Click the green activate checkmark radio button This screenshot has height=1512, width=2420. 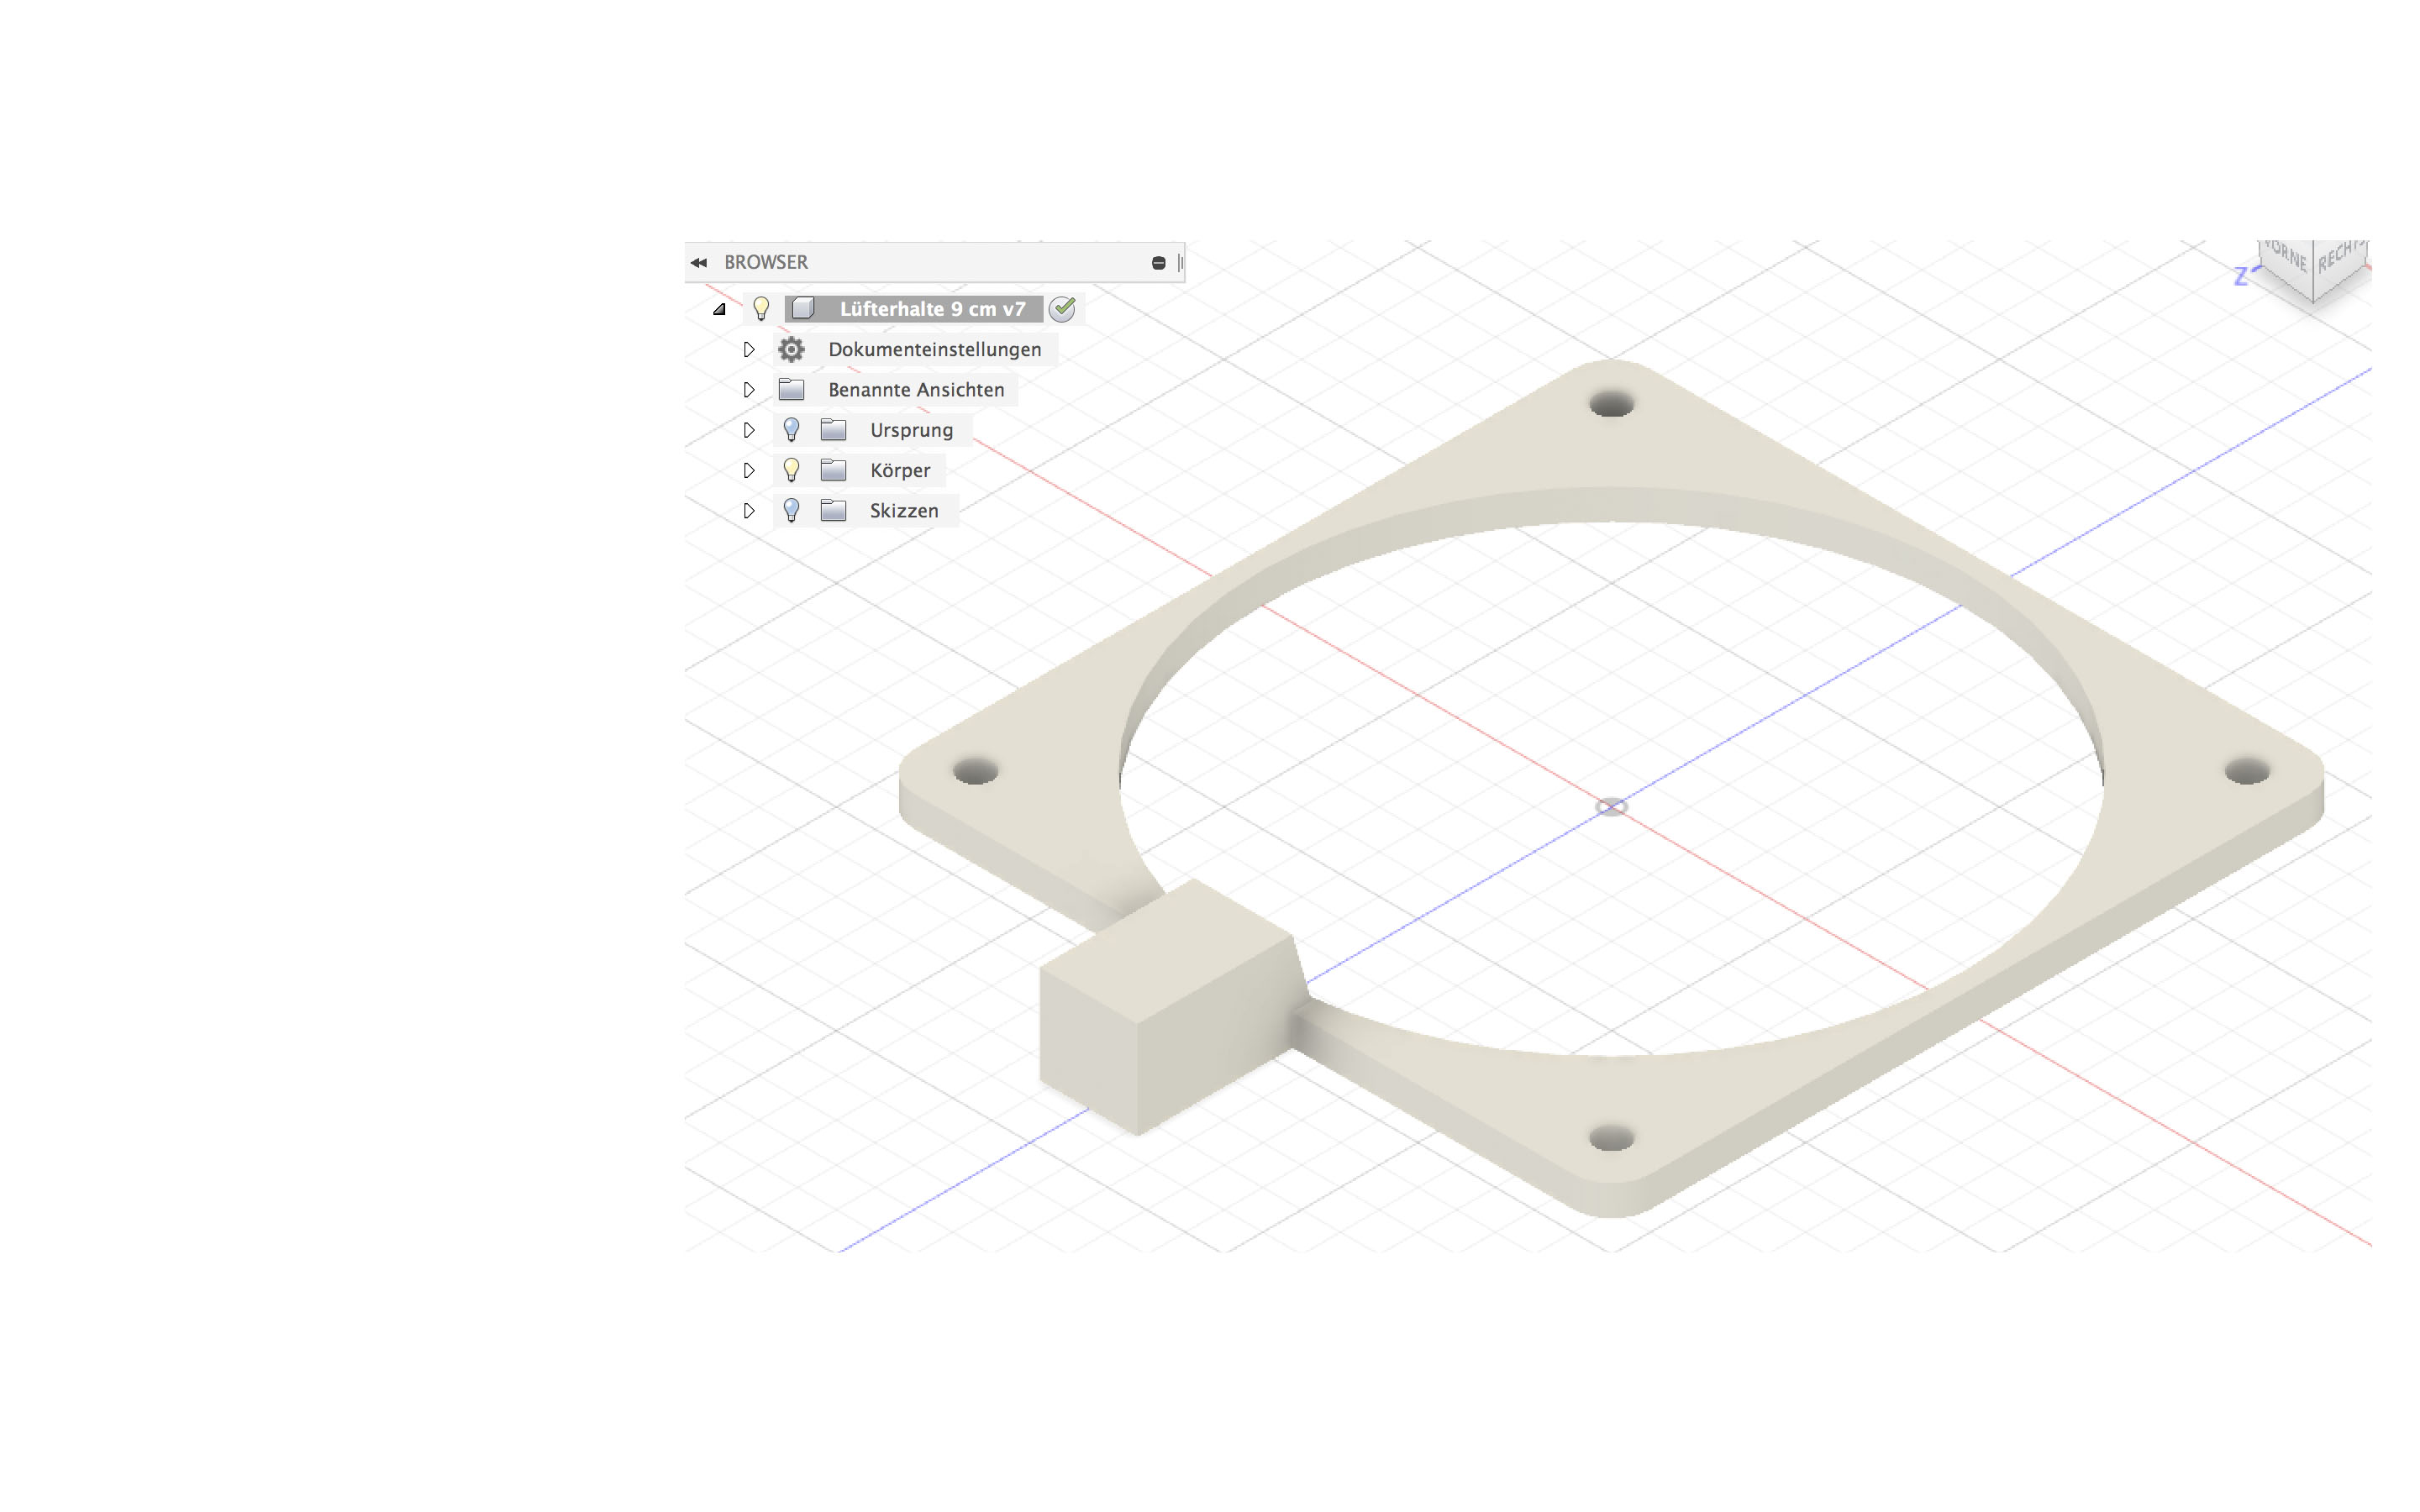pyautogui.click(x=1062, y=309)
